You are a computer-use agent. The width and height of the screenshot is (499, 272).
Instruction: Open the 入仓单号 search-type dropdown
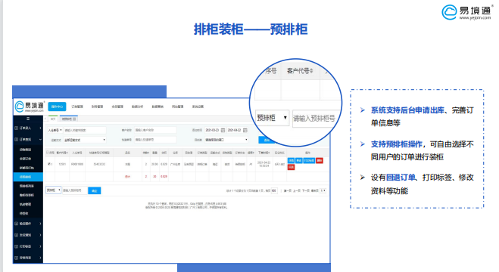[55, 130]
